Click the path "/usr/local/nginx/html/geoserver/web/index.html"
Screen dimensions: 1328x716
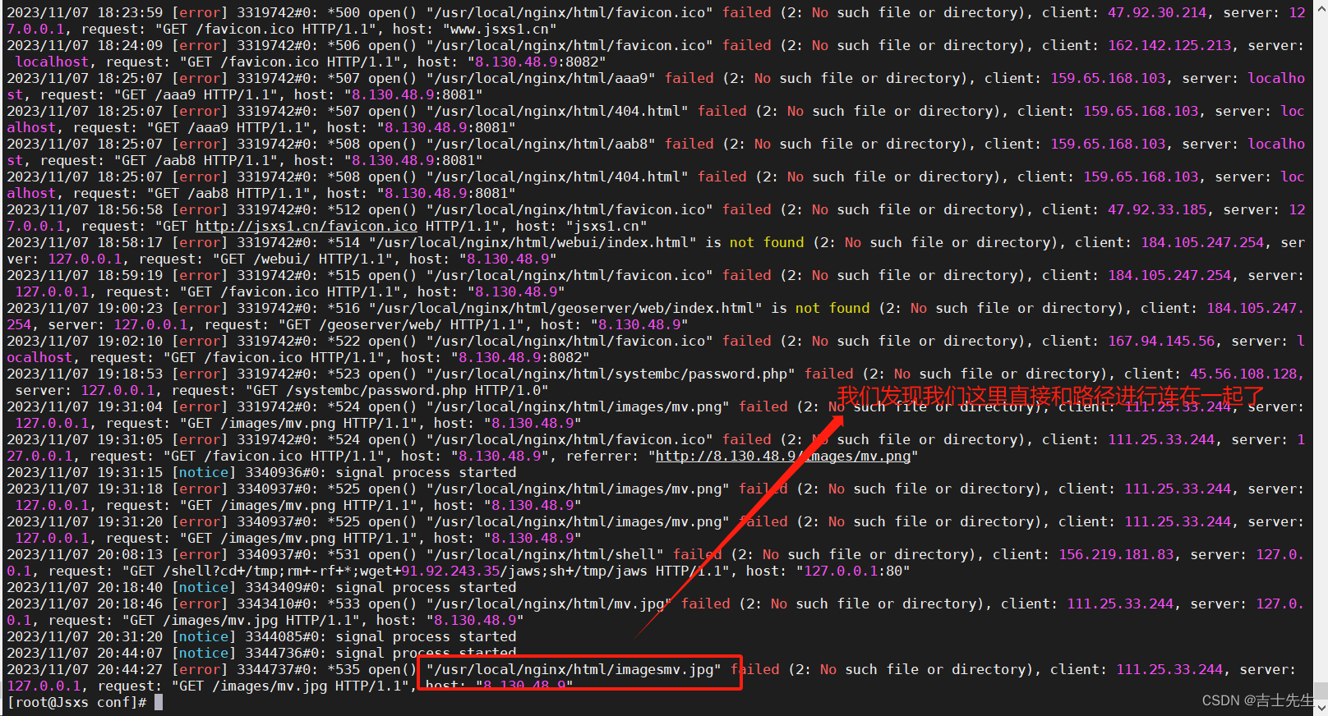(x=565, y=308)
